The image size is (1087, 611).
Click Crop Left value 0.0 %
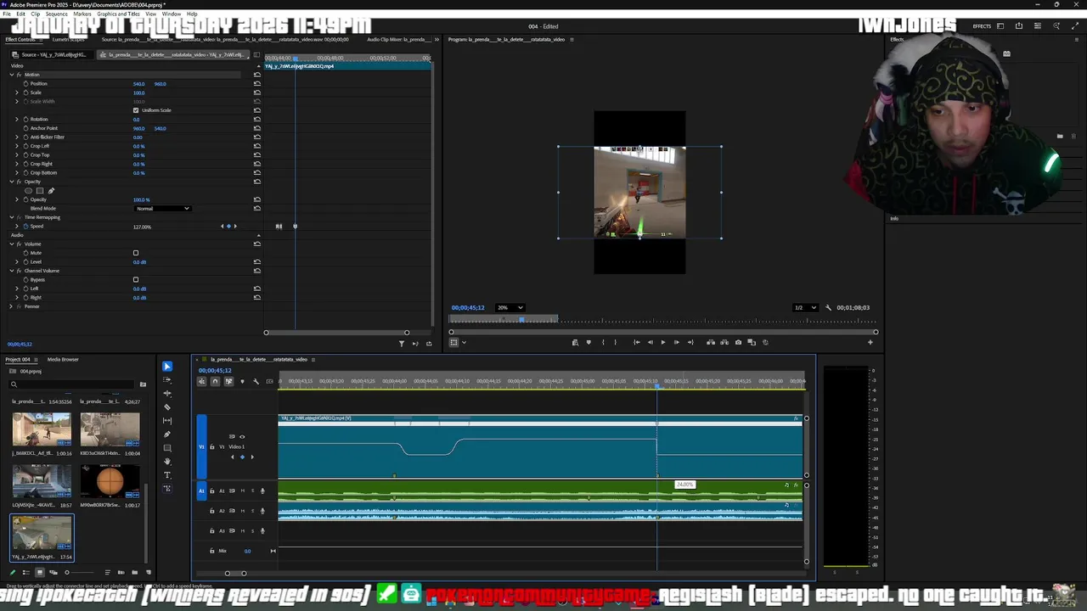[139, 146]
